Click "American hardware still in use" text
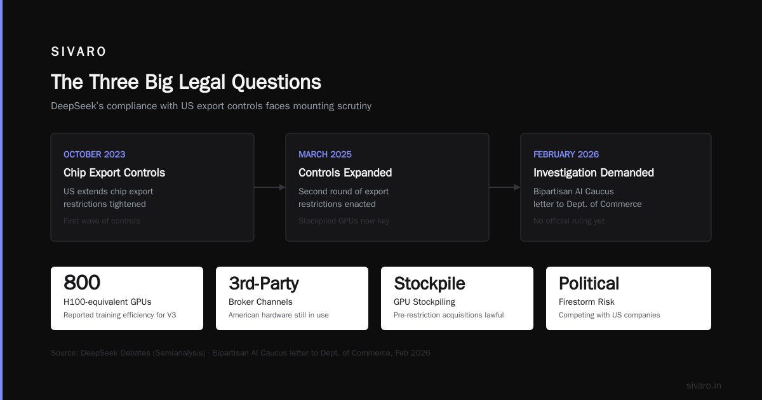 coord(279,315)
